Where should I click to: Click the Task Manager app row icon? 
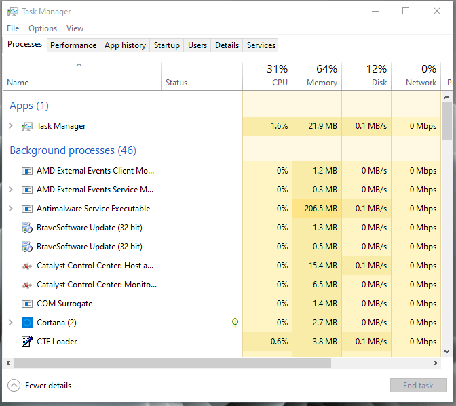[x=27, y=127]
